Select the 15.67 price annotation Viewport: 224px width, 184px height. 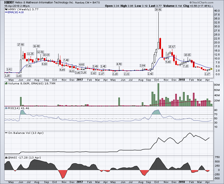(x=172, y=47)
